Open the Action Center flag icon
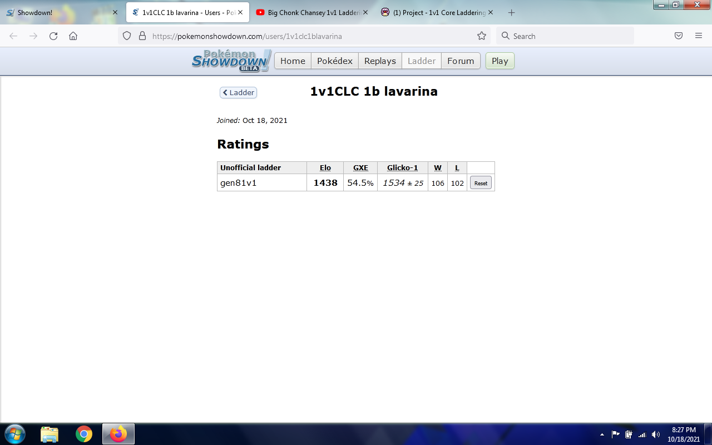This screenshot has width=712, height=445. tap(615, 434)
